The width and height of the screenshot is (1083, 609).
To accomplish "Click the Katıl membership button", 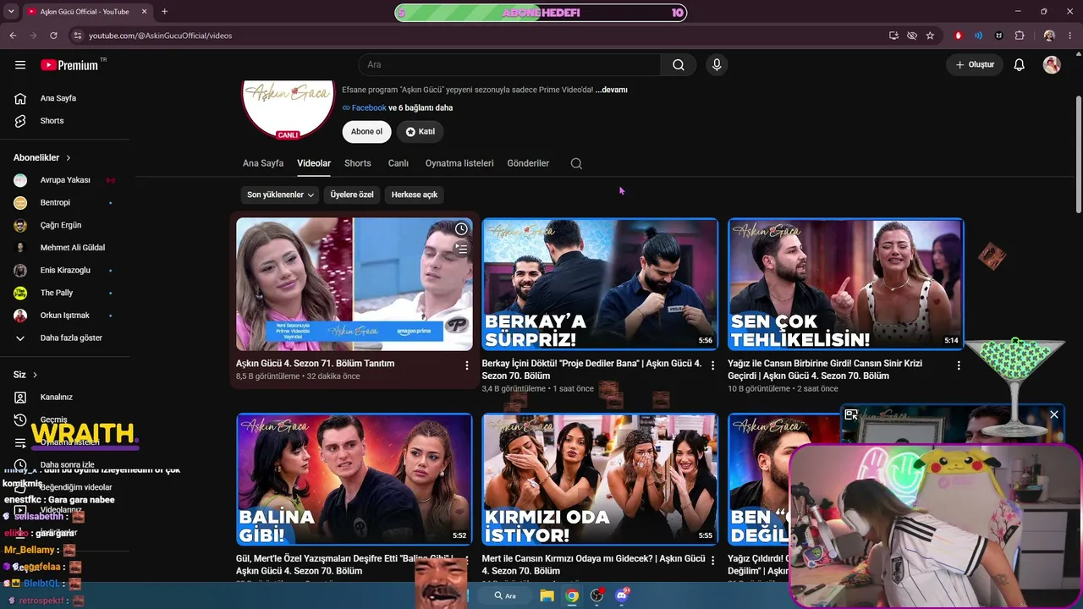I will pyautogui.click(x=421, y=131).
